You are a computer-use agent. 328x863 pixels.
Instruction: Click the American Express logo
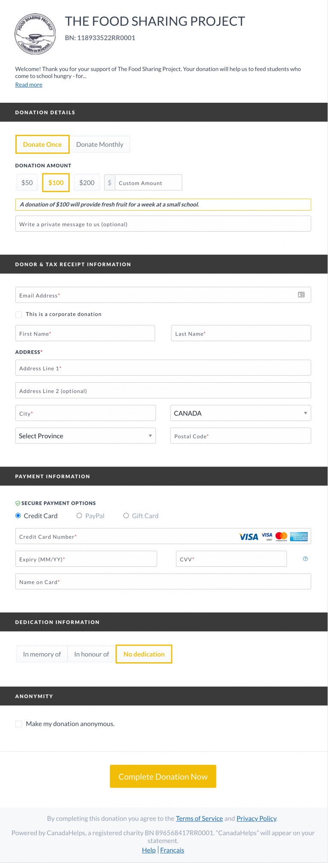[299, 536]
